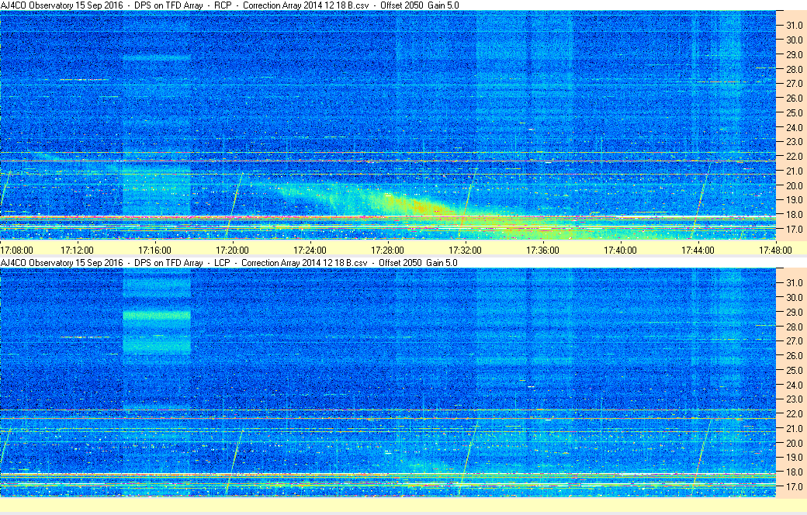807x515 pixels.
Task: Select the 17.0 frequency label in RCP panel
Action: (794, 230)
